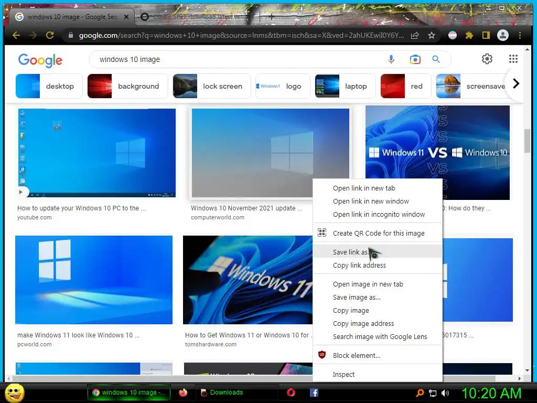Open the Extensions puzzle icon
The width and height of the screenshot is (537, 403).
[469, 35]
